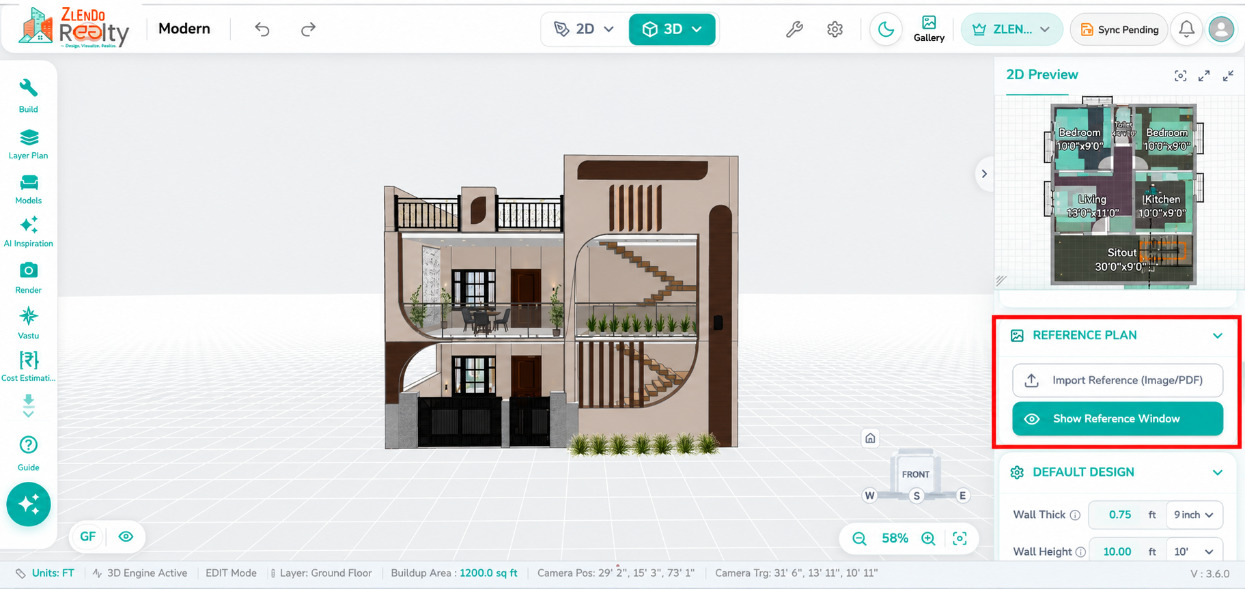Image resolution: width=1245 pixels, height=589 pixels.
Task: Toggle floor visibility eye icon
Action: click(x=126, y=536)
